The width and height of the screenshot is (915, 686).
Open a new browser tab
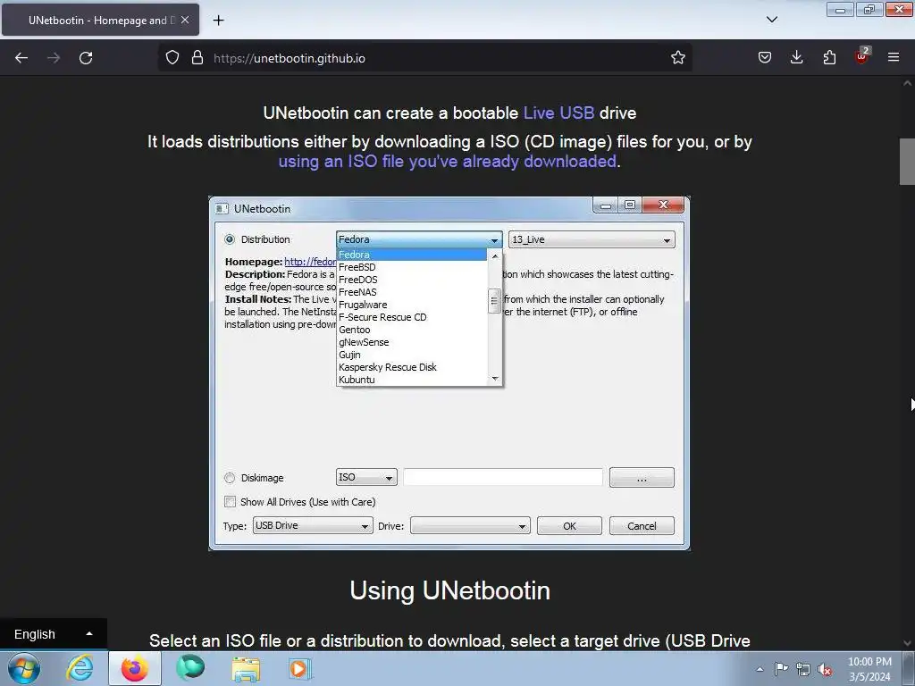[218, 21]
